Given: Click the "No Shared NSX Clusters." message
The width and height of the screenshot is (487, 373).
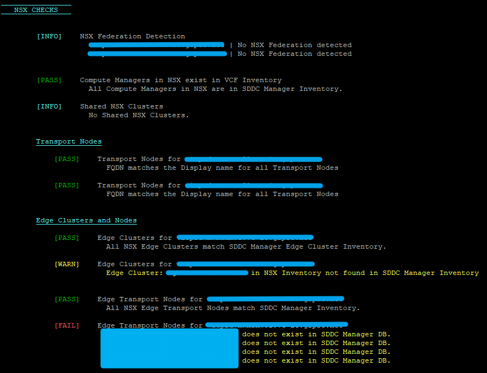Looking at the screenshot, I should click(x=139, y=115).
